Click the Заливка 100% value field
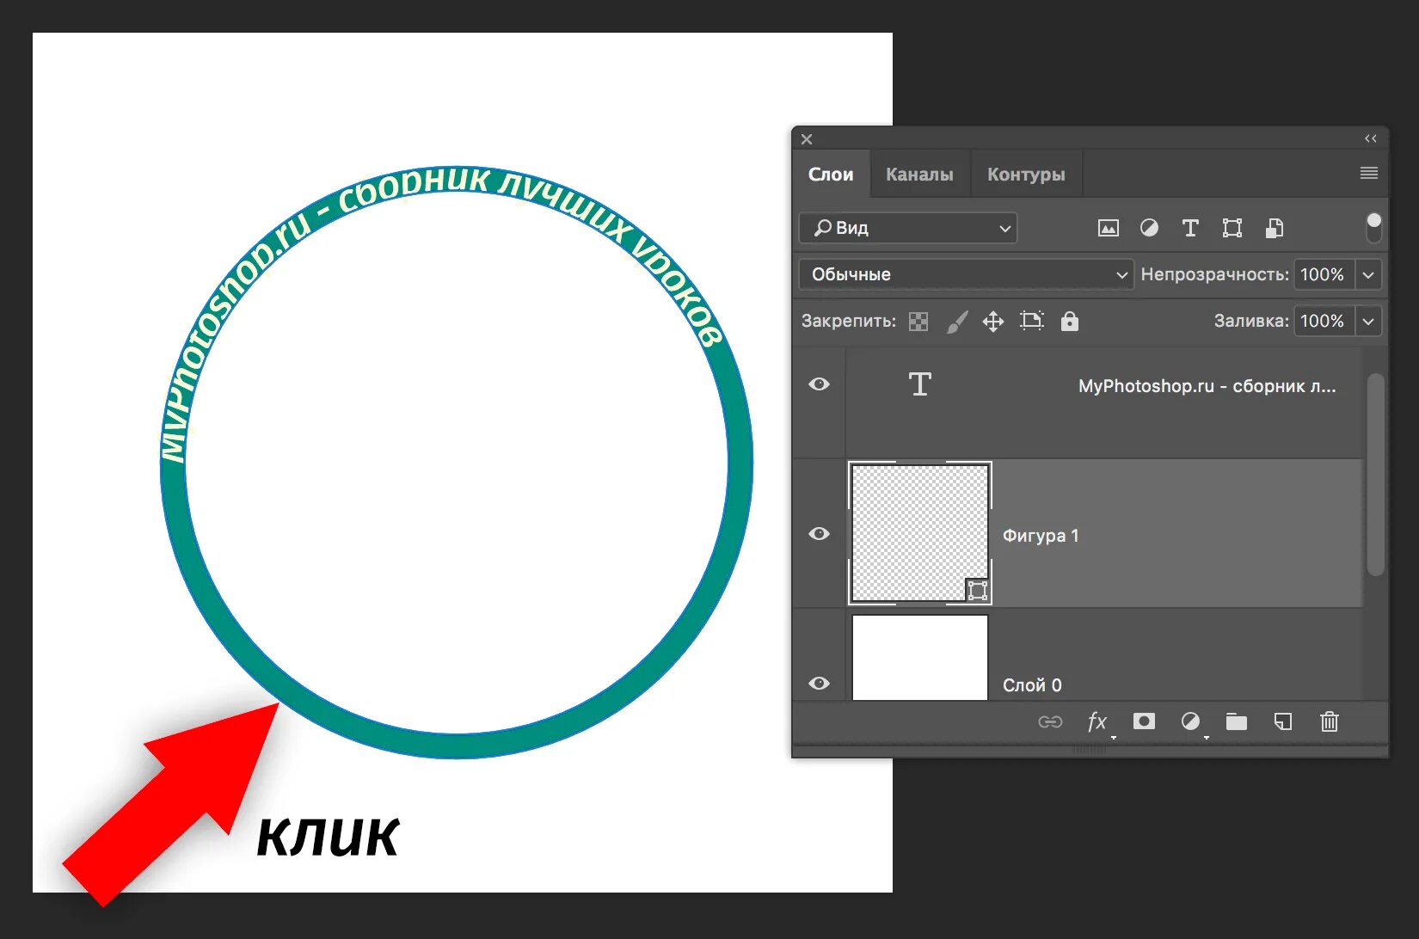Viewport: 1419px width, 939px height. [1324, 321]
